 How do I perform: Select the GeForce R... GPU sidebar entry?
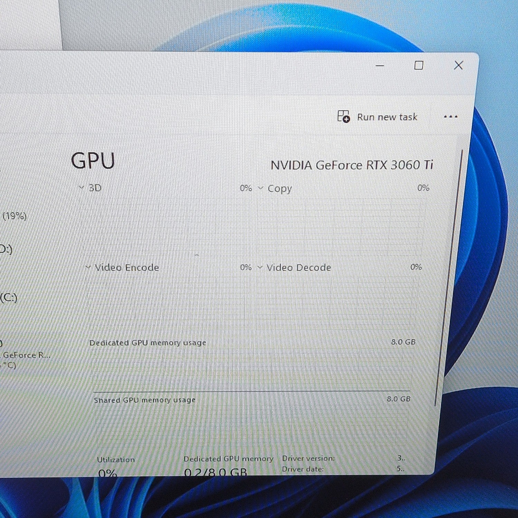(x=27, y=355)
